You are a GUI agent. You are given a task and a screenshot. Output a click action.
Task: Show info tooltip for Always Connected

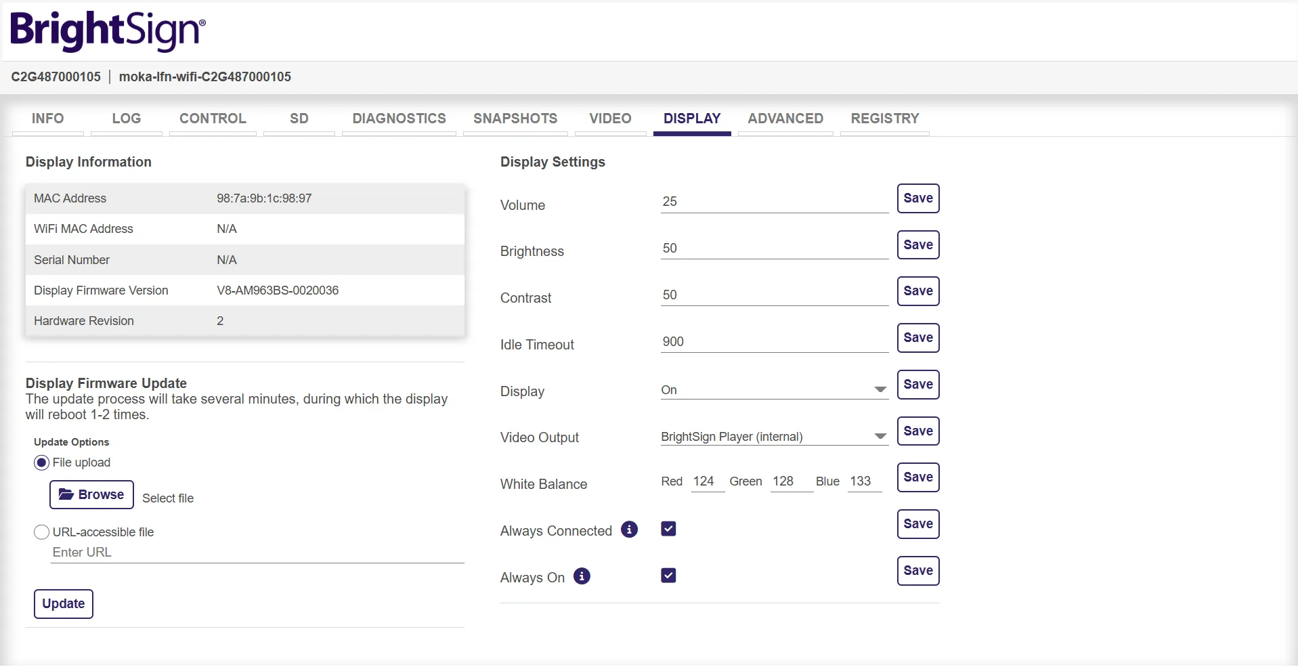click(x=629, y=530)
